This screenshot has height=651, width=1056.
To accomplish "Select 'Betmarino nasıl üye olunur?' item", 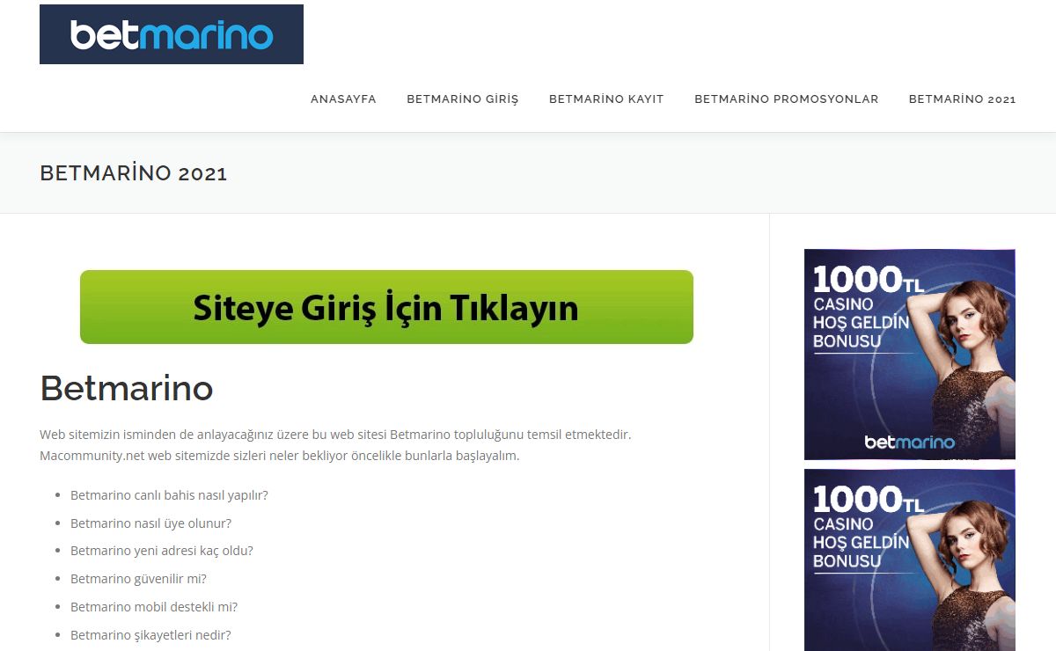I will [x=150, y=523].
